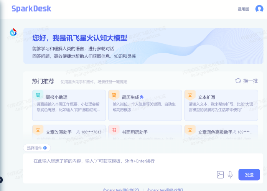267x191 pixels.
Task: Click the 简 icon on 简历生成 card
Action: pos(114,95)
